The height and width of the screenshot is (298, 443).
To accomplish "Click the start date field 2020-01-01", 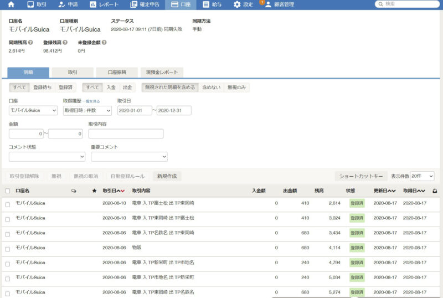I will [x=135, y=111].
